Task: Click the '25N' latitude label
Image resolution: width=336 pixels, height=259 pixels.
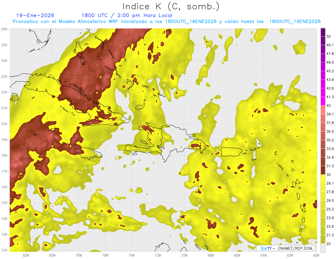Action: pyautogui.click(x=4, y=45)
